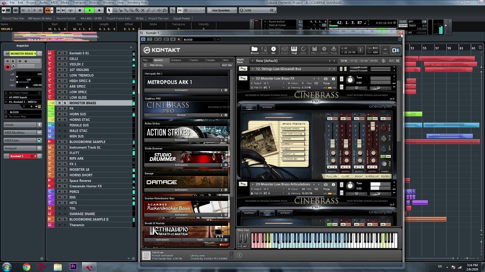Switch to Kontakt Files browser tab

pyautogui.click(x=145, y=60)
